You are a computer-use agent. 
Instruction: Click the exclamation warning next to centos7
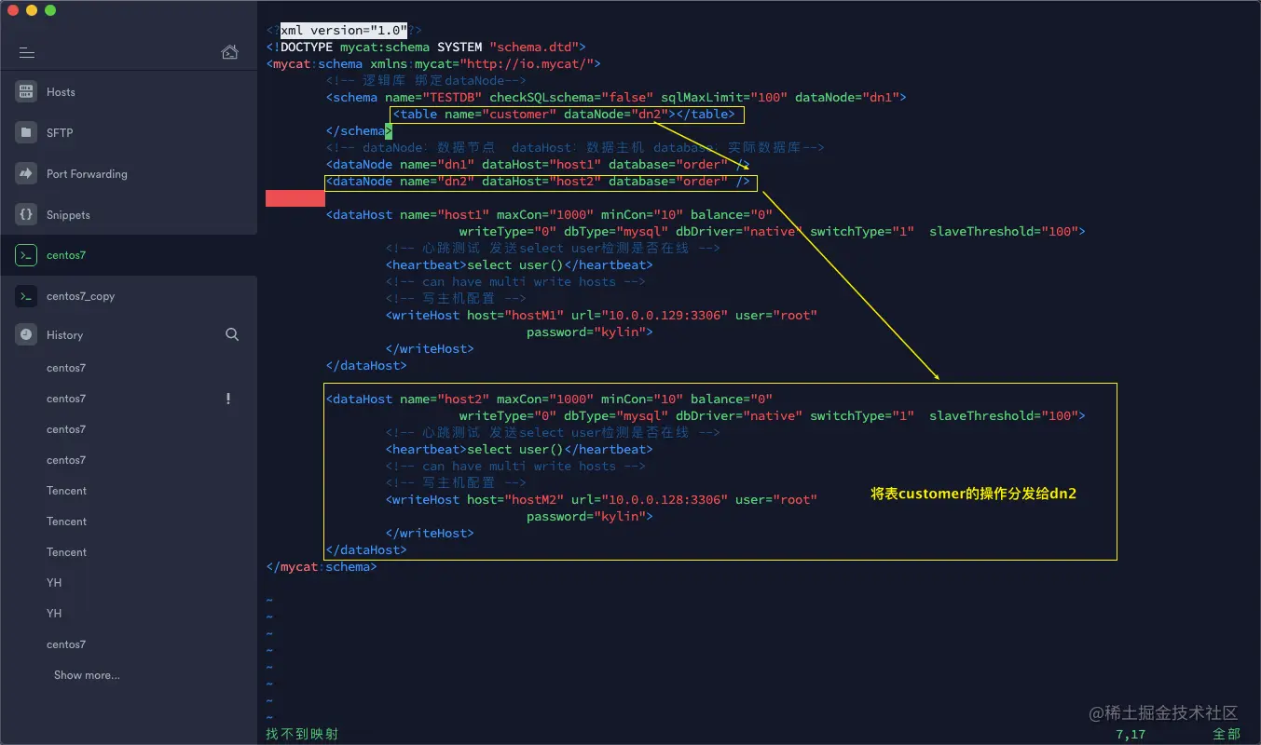(x=228, y=399)
